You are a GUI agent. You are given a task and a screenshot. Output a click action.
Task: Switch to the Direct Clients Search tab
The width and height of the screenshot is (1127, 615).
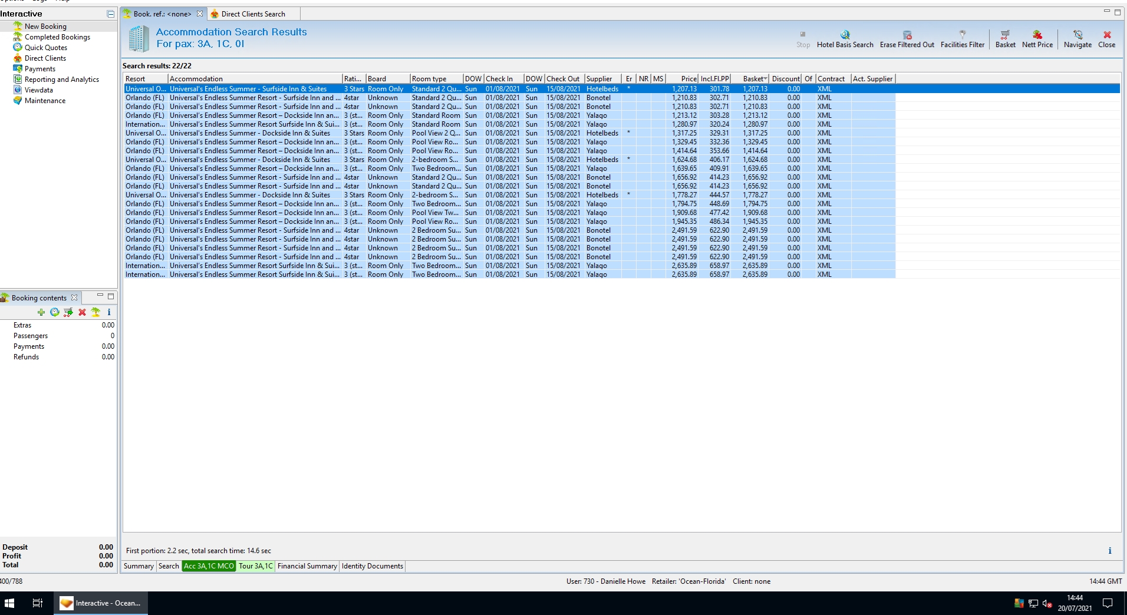tap(253, 14)
